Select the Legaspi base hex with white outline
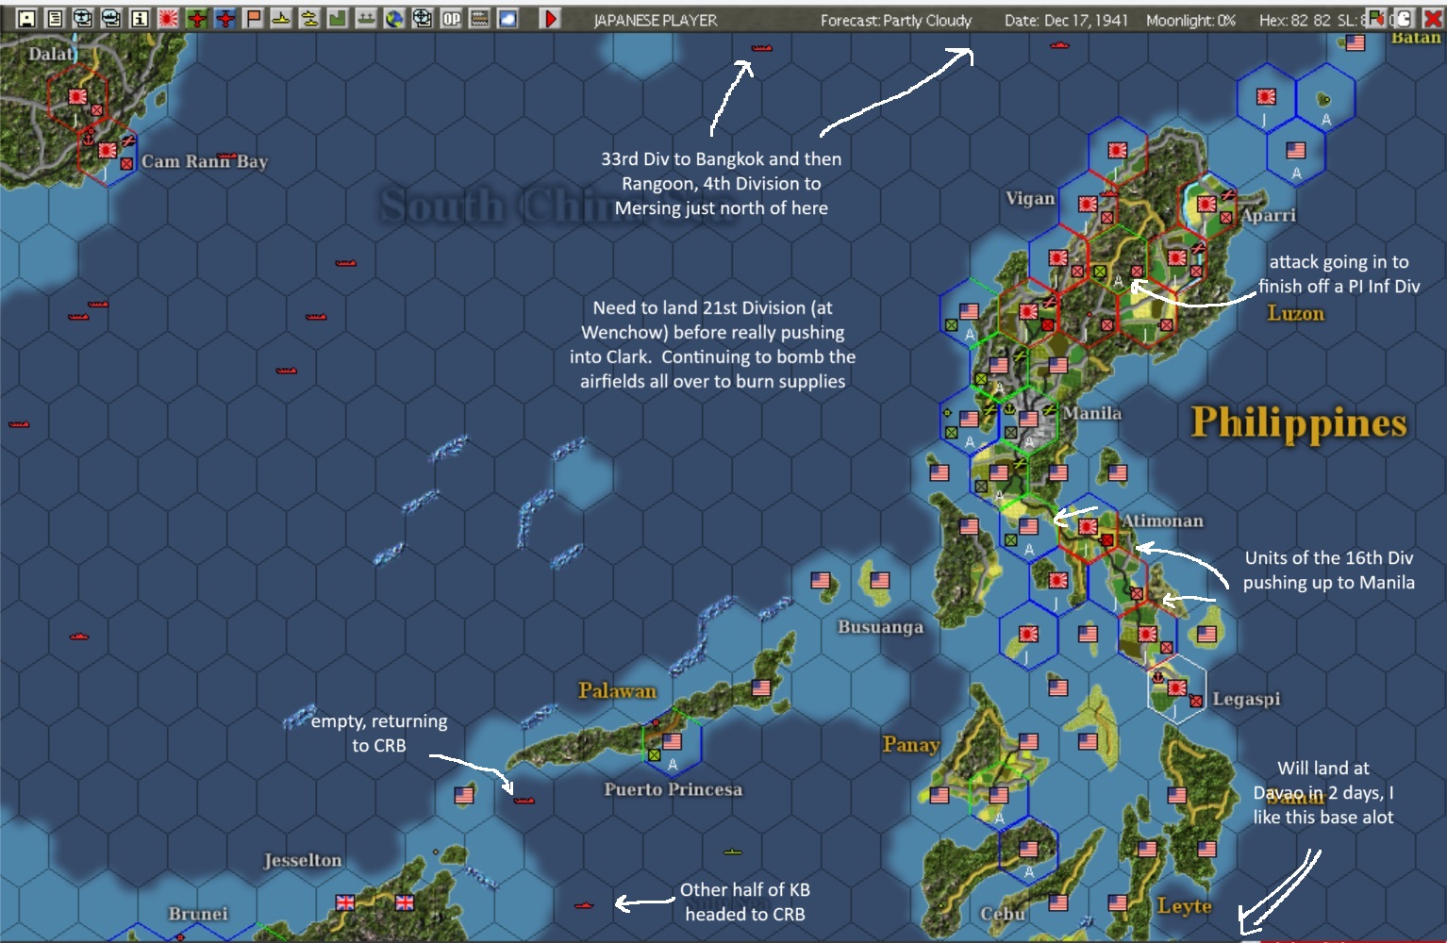Viewport: 1447px width, 943px height. tap(1177, 687)
